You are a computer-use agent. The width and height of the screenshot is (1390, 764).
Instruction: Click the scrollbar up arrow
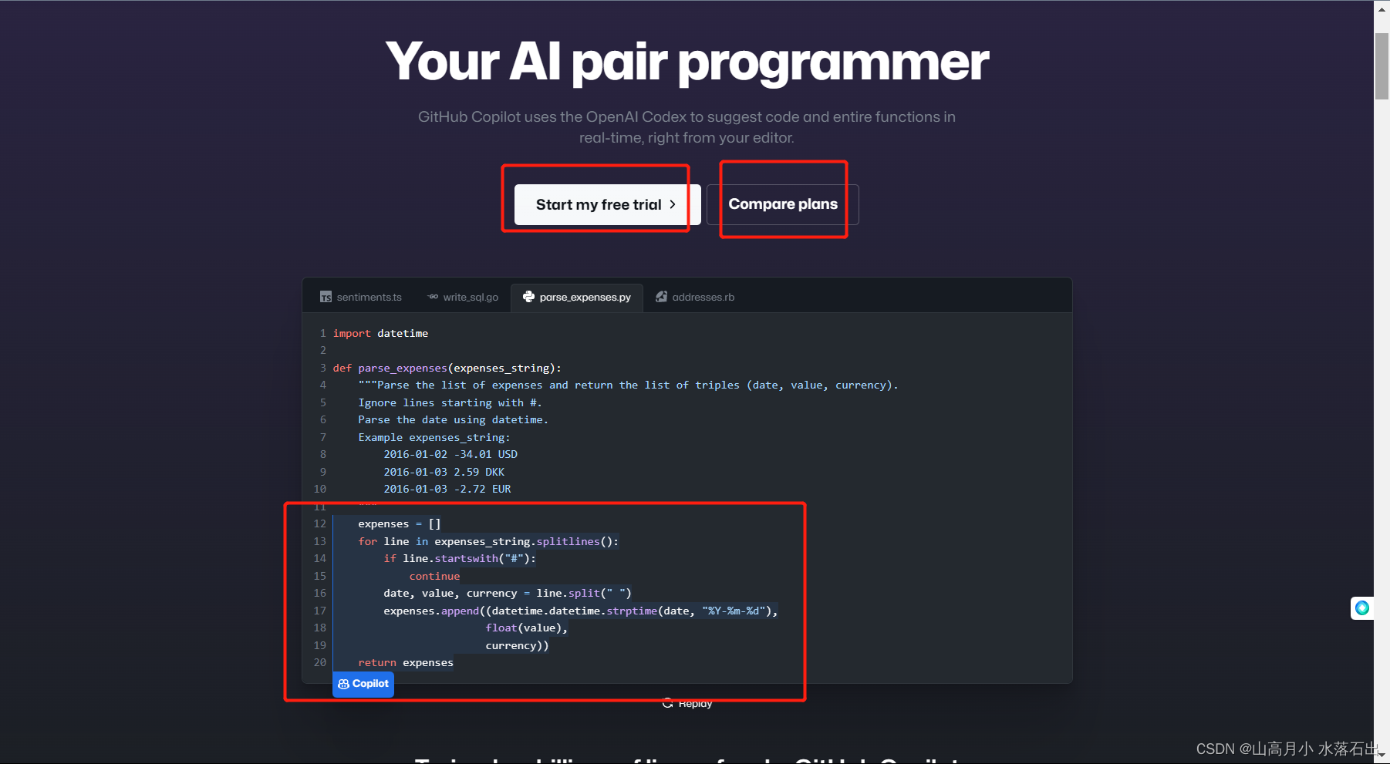tap(1382, 8)
